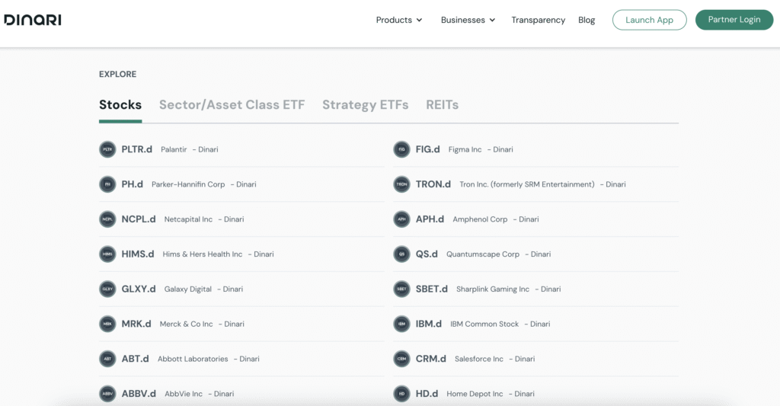The width and height of the screenshot is (780, 406).
Task: Click the HIMS.d ticker icon
Action: coord(107,254)
